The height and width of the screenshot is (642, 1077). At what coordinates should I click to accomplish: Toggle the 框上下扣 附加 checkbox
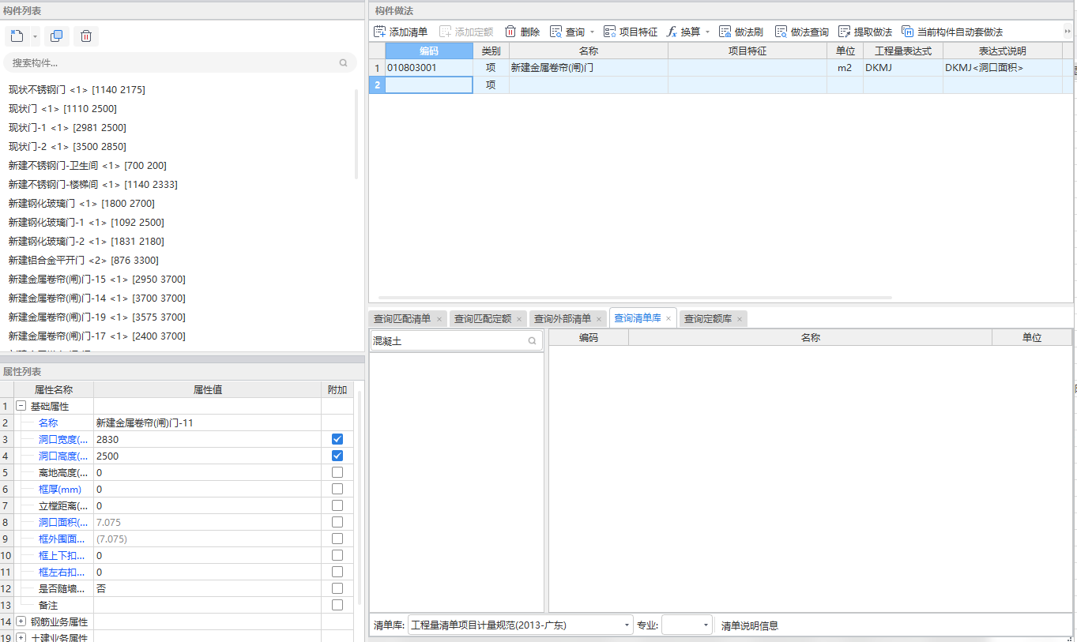pyautogui.click(x=337, y=555)
